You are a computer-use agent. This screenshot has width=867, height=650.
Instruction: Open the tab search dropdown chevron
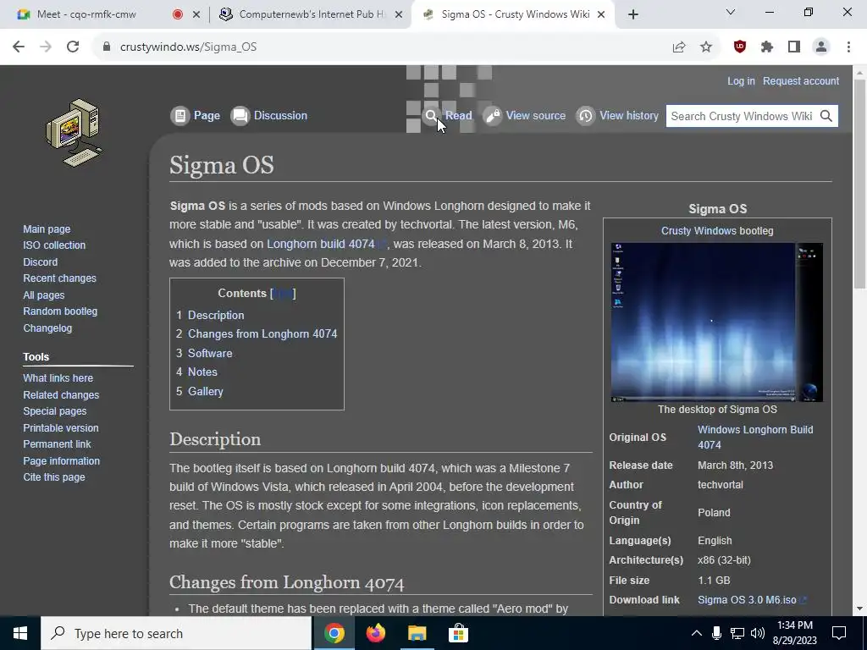tap(731, 12)
